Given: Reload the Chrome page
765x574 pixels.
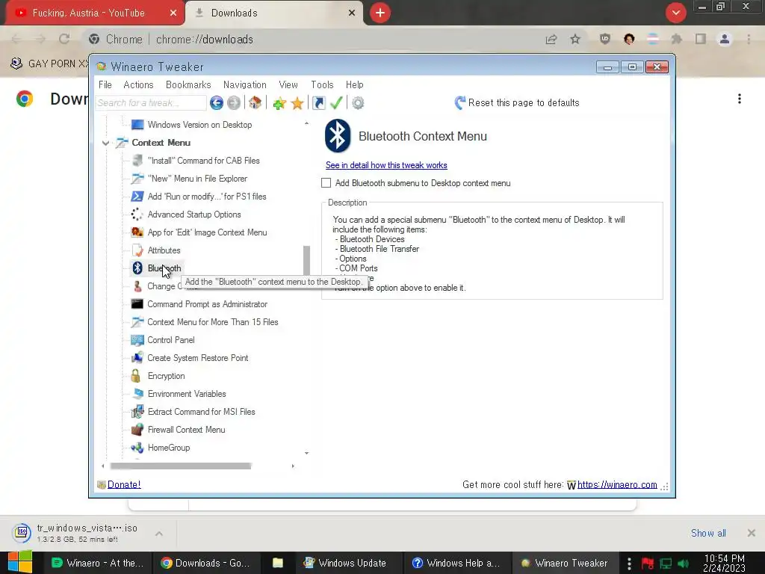Looking at the screenshot, I should click(64, 39).
